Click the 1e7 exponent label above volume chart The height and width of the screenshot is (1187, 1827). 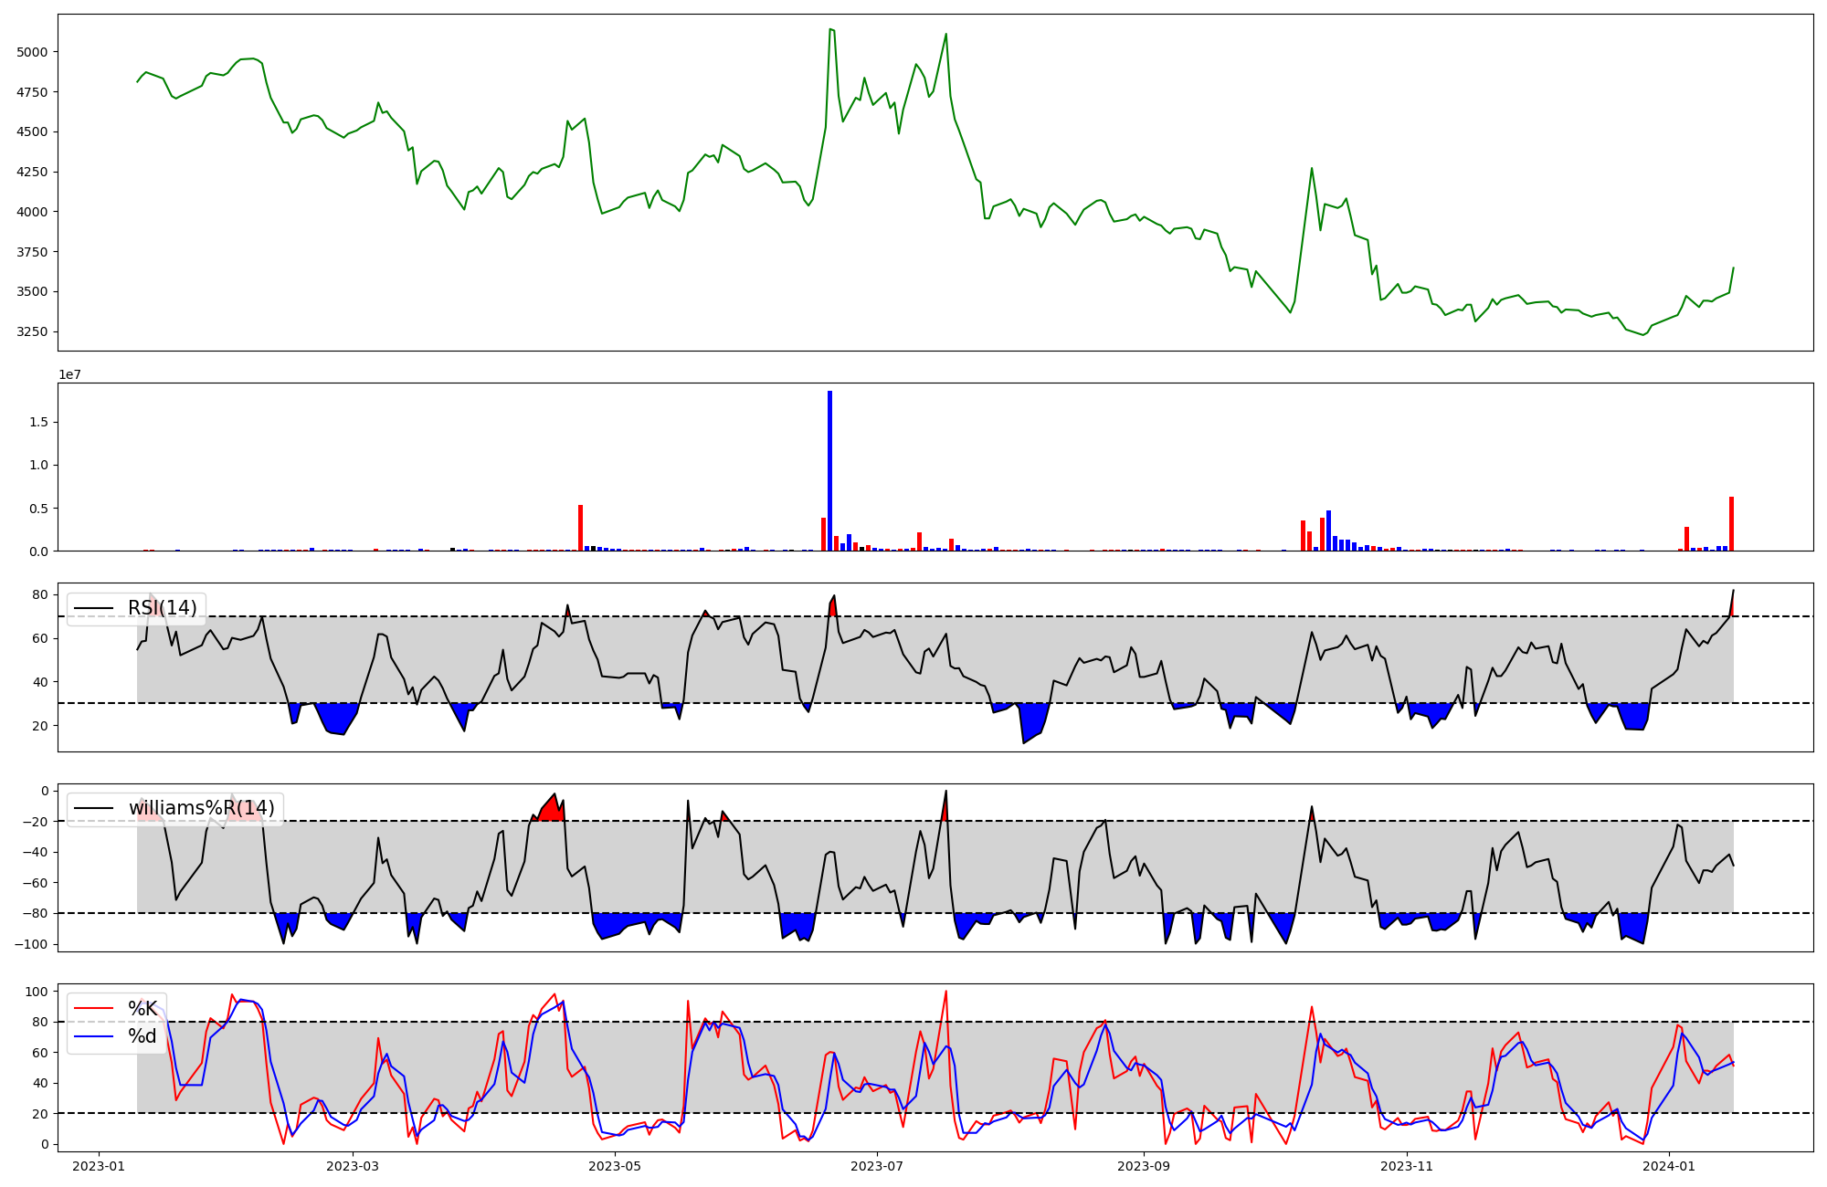pos(69,374)
